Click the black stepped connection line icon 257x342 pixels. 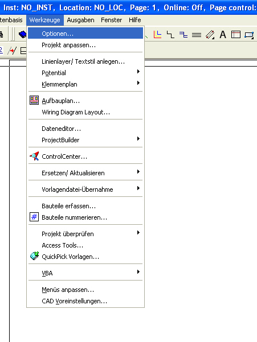coord(170,35)
